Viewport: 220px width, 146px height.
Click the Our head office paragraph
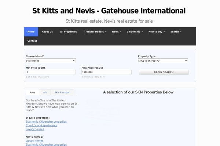[51, 105]
